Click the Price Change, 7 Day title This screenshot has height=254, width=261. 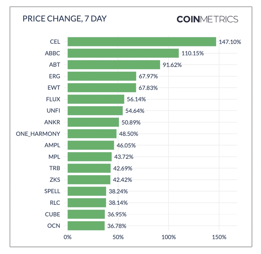point(65,19)
